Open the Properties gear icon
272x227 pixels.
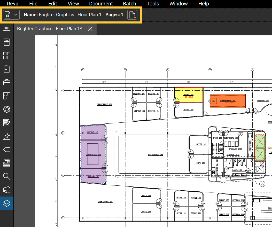[x=6, y=109]
